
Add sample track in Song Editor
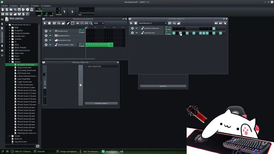(x=59, y=23)
